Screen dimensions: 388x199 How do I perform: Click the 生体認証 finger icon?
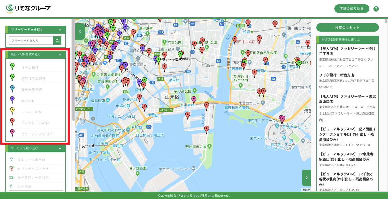[x=11, y=186]
